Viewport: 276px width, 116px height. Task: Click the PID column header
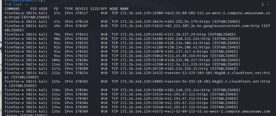[33, 9]
